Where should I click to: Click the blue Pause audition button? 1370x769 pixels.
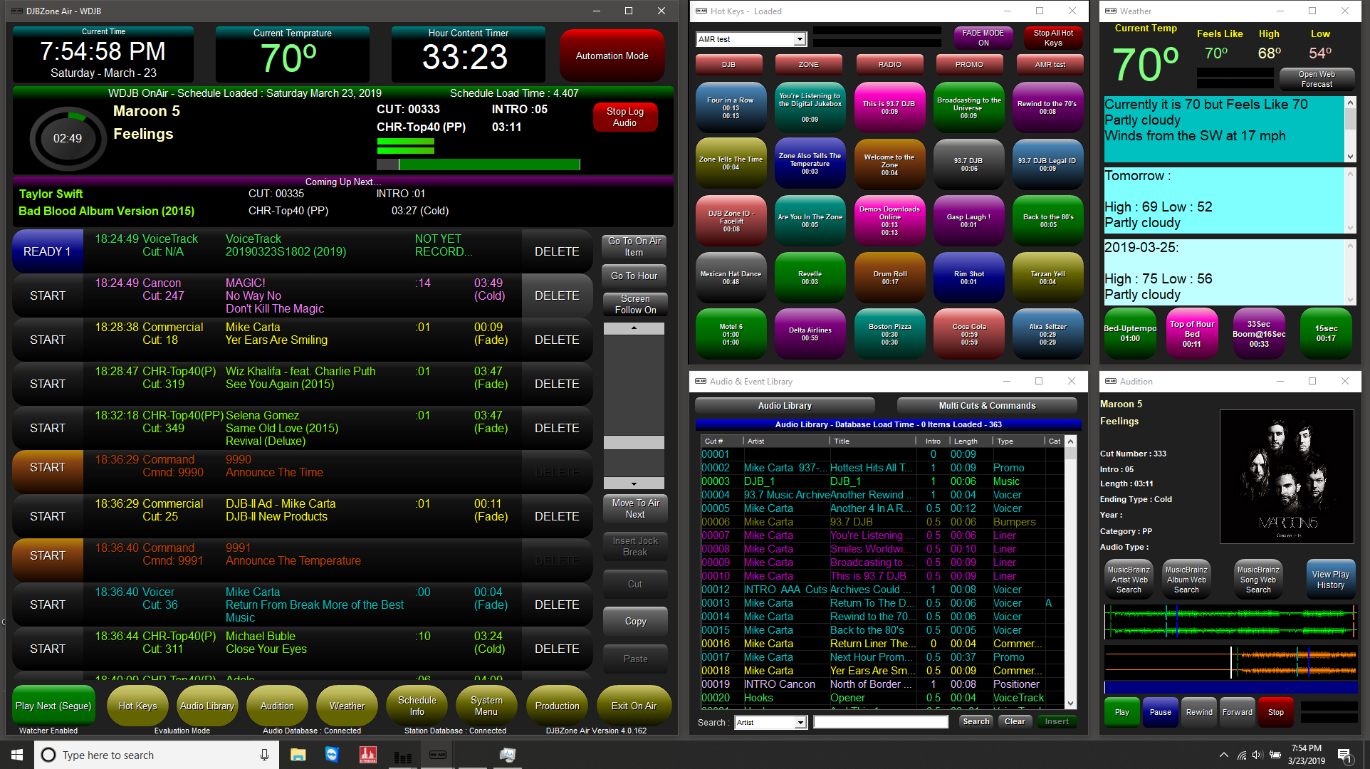point(1160,712)
